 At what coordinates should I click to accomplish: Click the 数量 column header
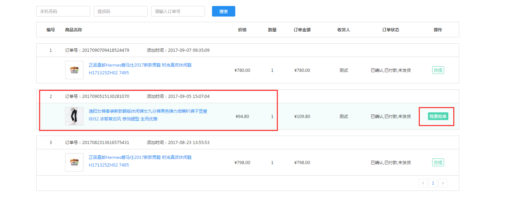coord(272,30)
